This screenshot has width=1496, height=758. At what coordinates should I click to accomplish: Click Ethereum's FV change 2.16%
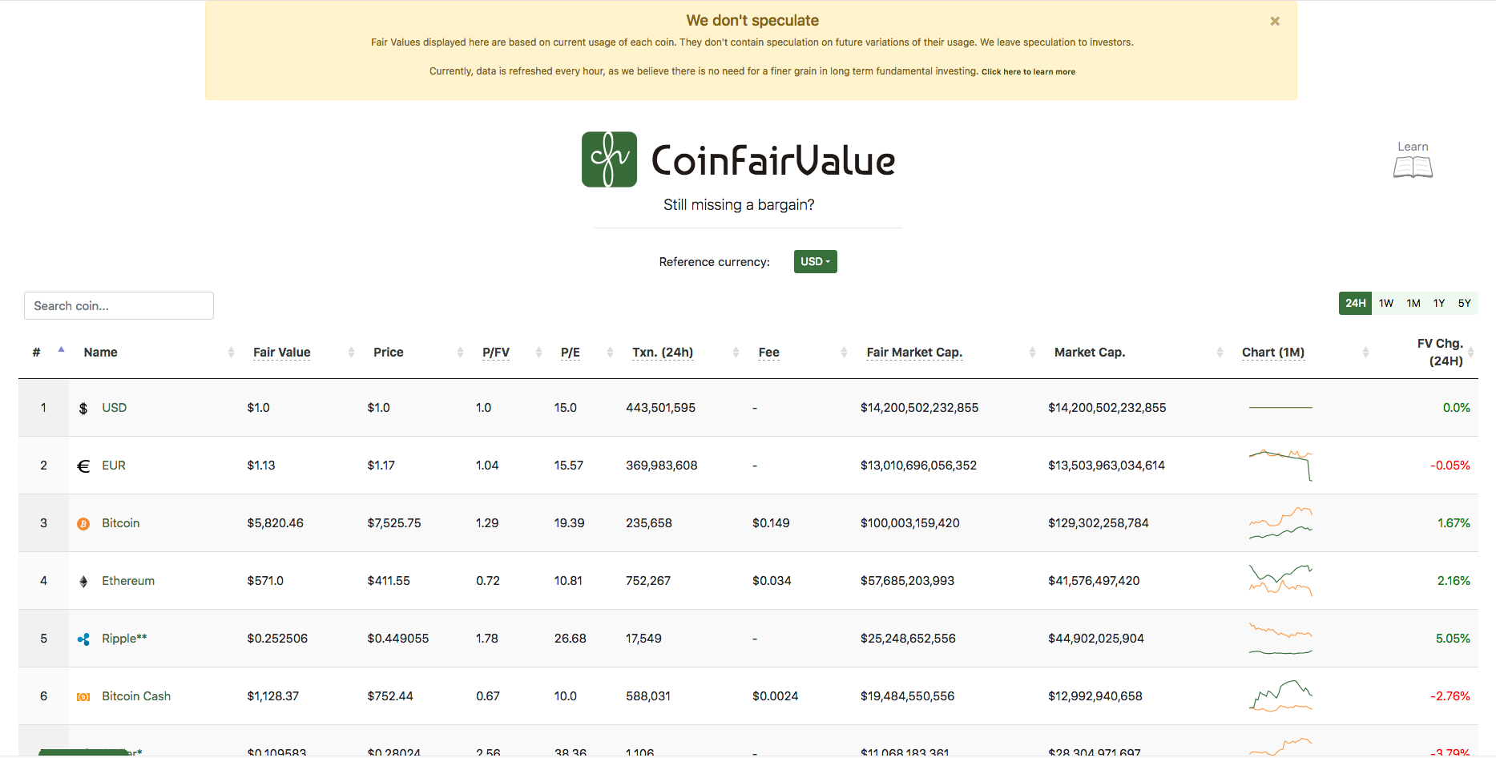click(x=1454, y=581)
